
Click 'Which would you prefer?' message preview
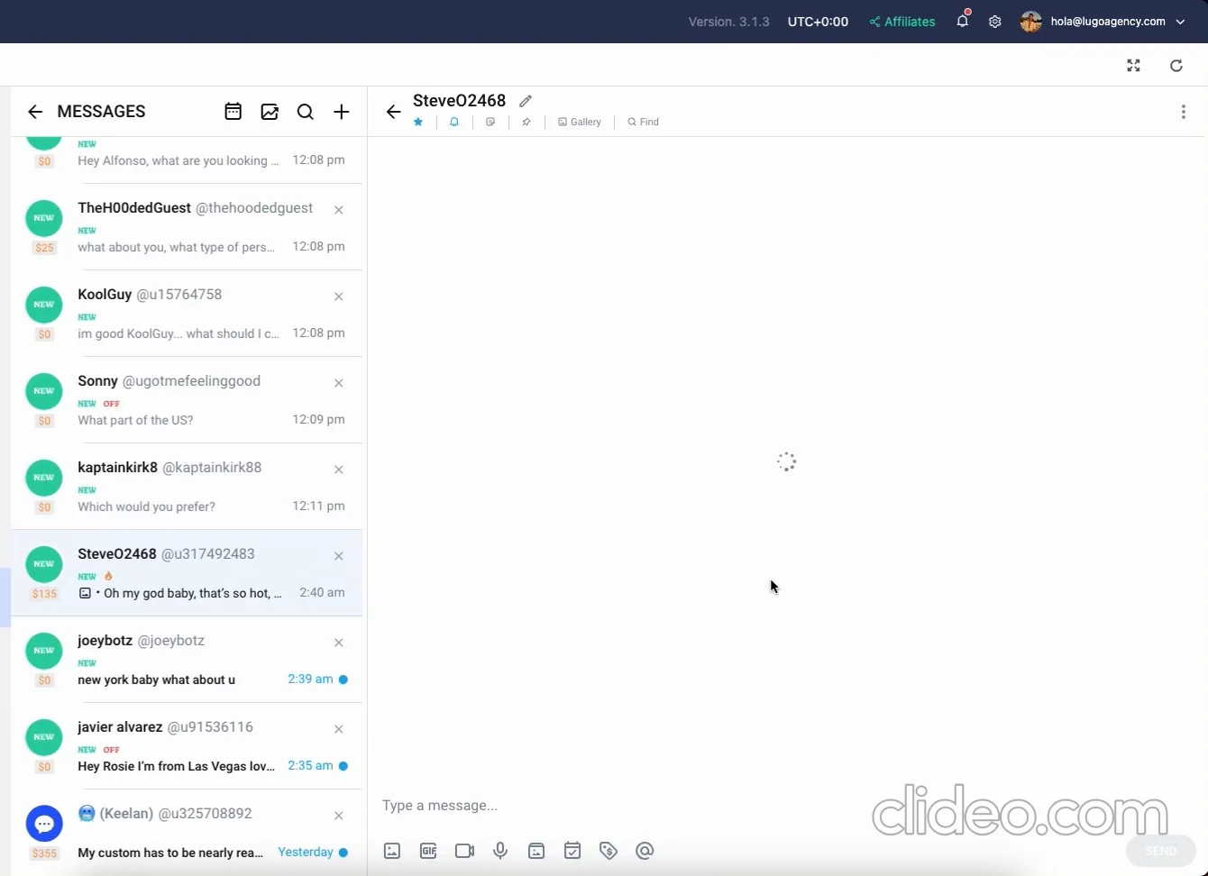[x=146, y=506]
